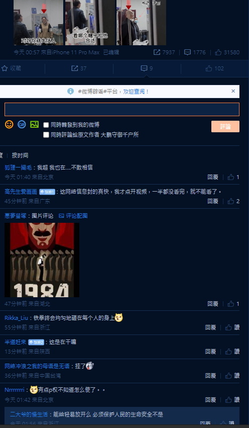Check 同時轉發到我的微博 box
This screenshot has height=428, width=249.
46,125
